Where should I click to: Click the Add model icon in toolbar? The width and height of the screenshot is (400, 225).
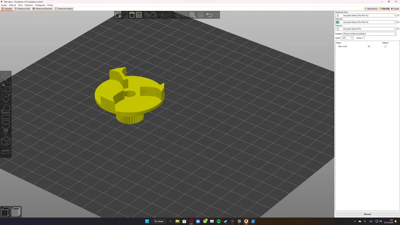(x=118, y=15)
